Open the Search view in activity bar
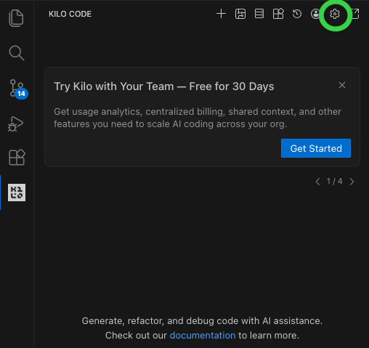 click(16, 53)
